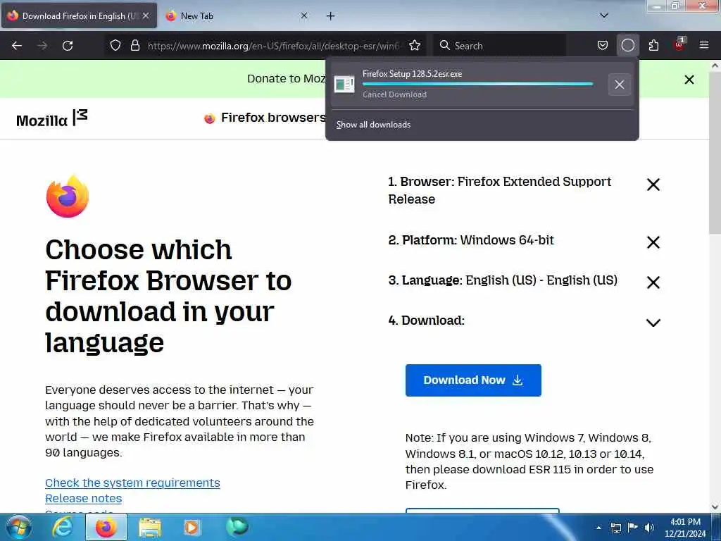Open the Firefox hamburger menu
This screenshot has height=541, width=721.
pyautogui.click(x=704, y=45)
